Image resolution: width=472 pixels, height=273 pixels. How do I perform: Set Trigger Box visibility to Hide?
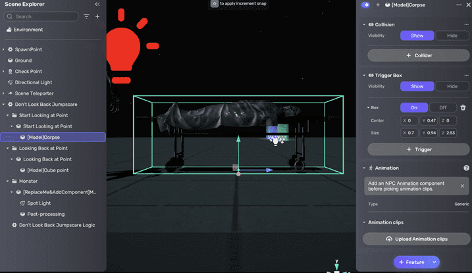452,86
